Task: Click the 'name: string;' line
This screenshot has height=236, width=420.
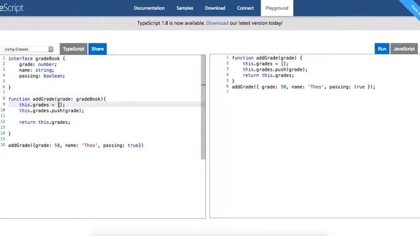Action: [37, 70]
